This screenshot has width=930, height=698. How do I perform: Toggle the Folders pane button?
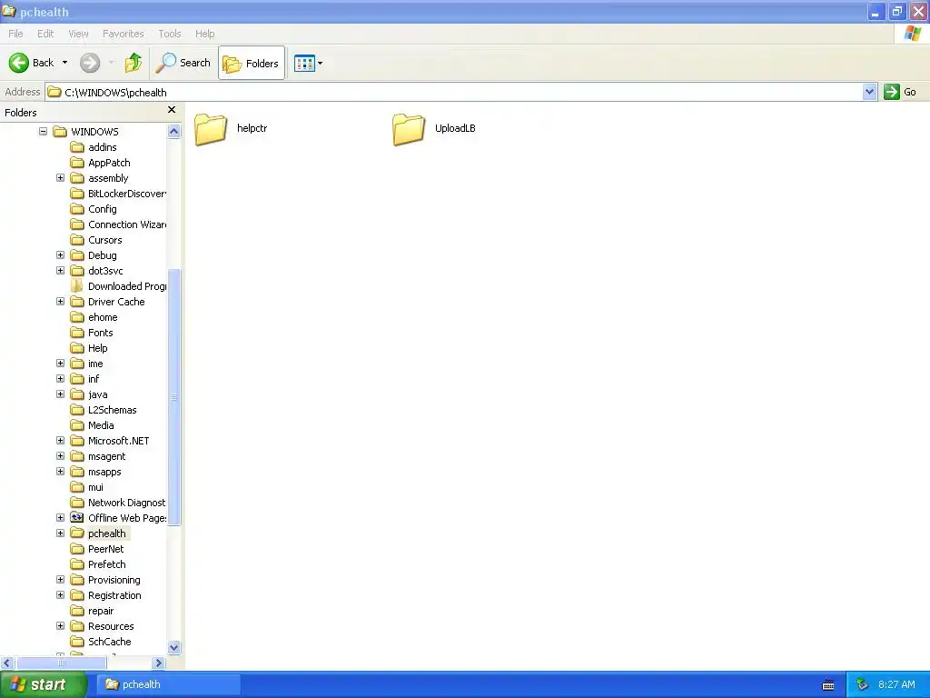tap(252, 63)
